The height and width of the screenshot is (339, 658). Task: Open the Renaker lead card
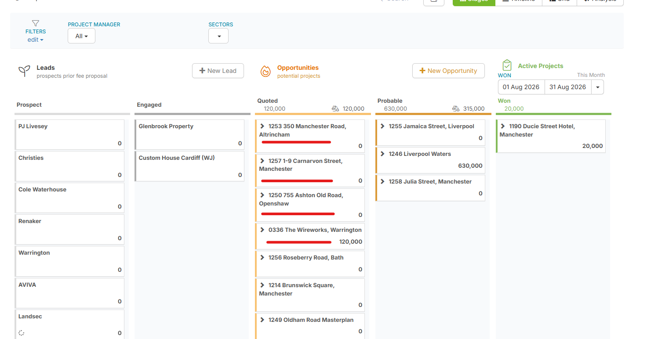(69, 230)
